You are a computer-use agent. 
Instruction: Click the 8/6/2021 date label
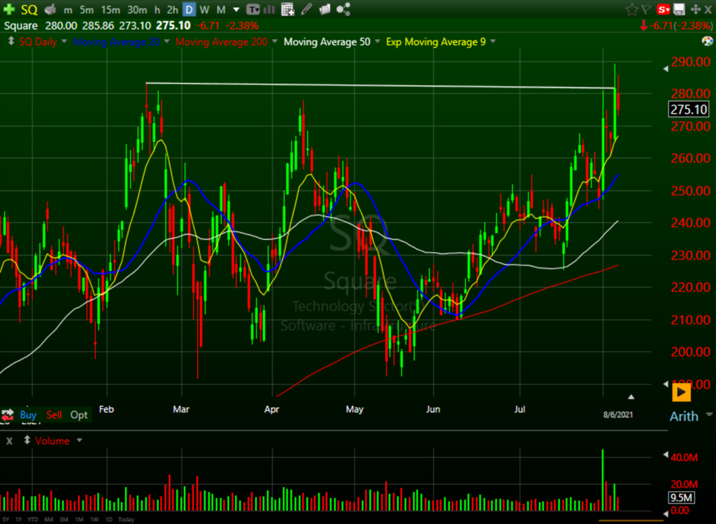coord(618,414)
